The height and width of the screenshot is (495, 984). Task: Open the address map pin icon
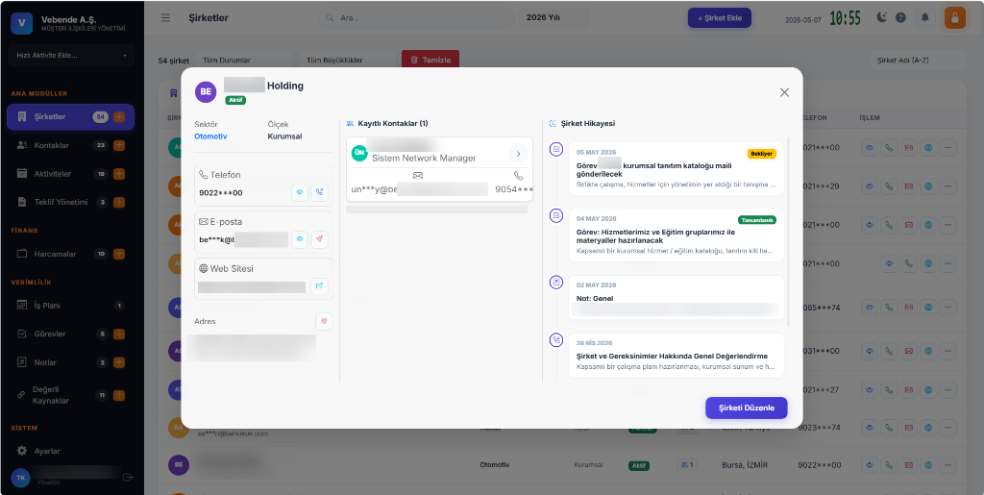coord(324,321)
